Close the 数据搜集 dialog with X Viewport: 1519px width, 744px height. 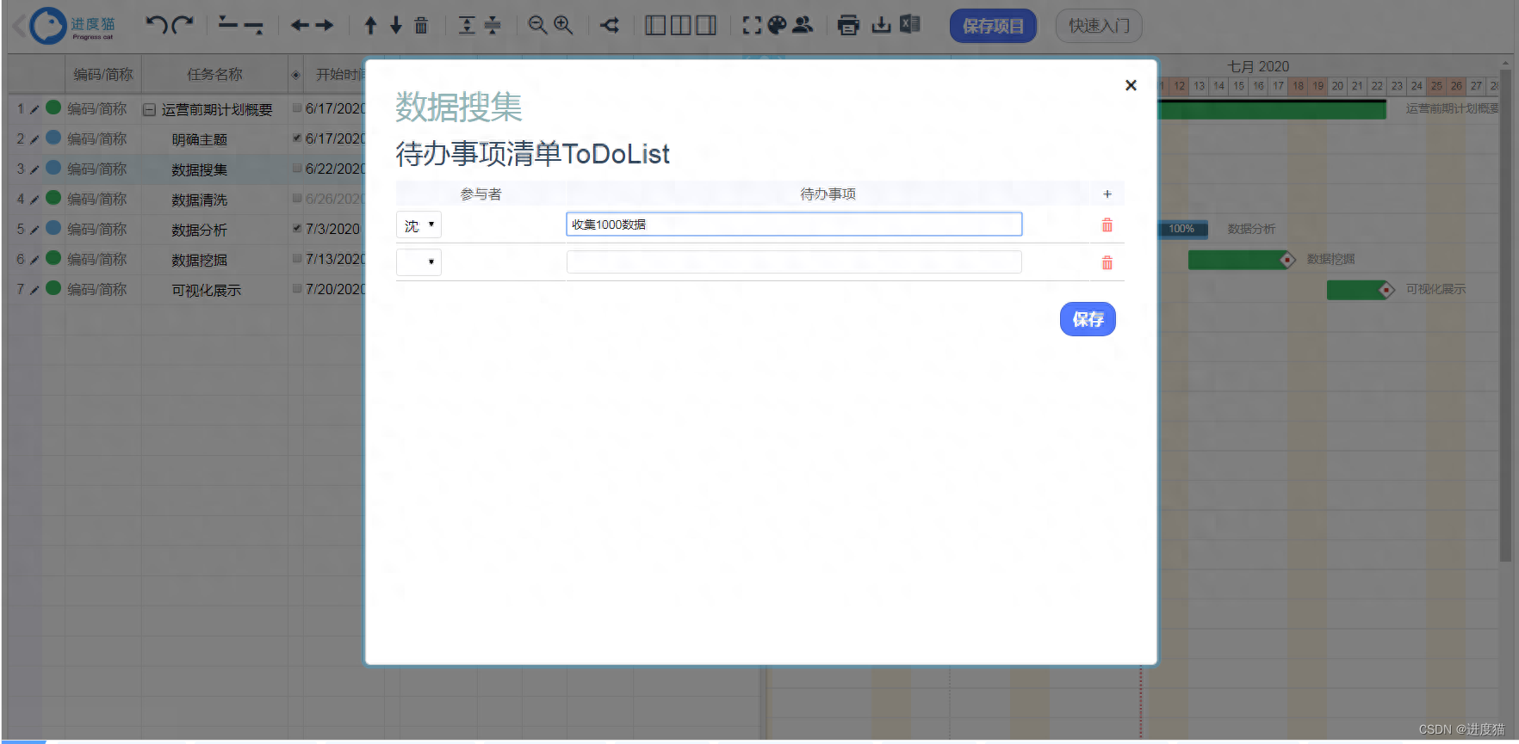[x=1131, y=85]
